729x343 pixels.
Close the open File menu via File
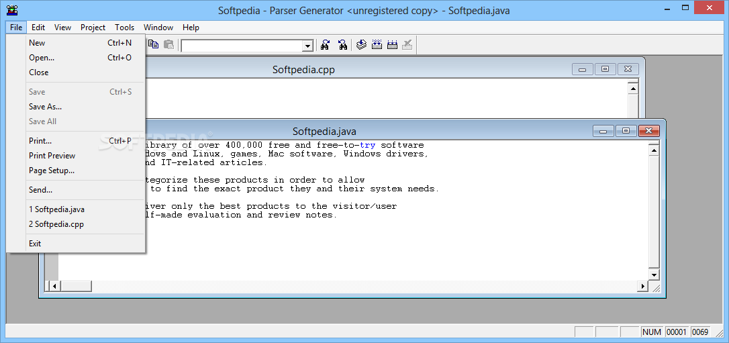coord(16,28)
